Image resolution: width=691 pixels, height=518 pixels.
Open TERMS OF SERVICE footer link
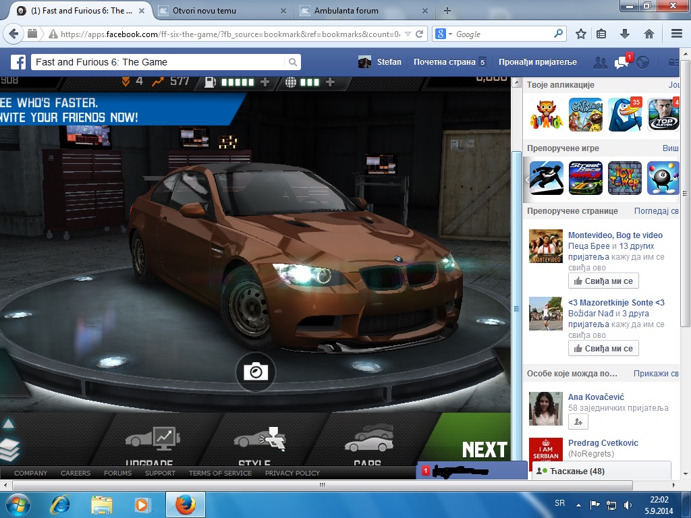point(221,473)
